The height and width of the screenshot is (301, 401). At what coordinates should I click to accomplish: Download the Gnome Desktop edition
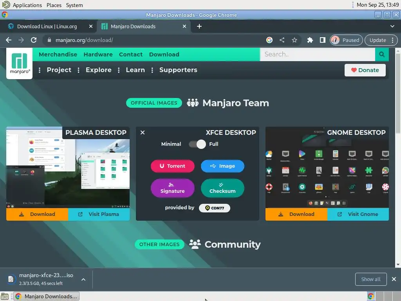pos(296,214)
